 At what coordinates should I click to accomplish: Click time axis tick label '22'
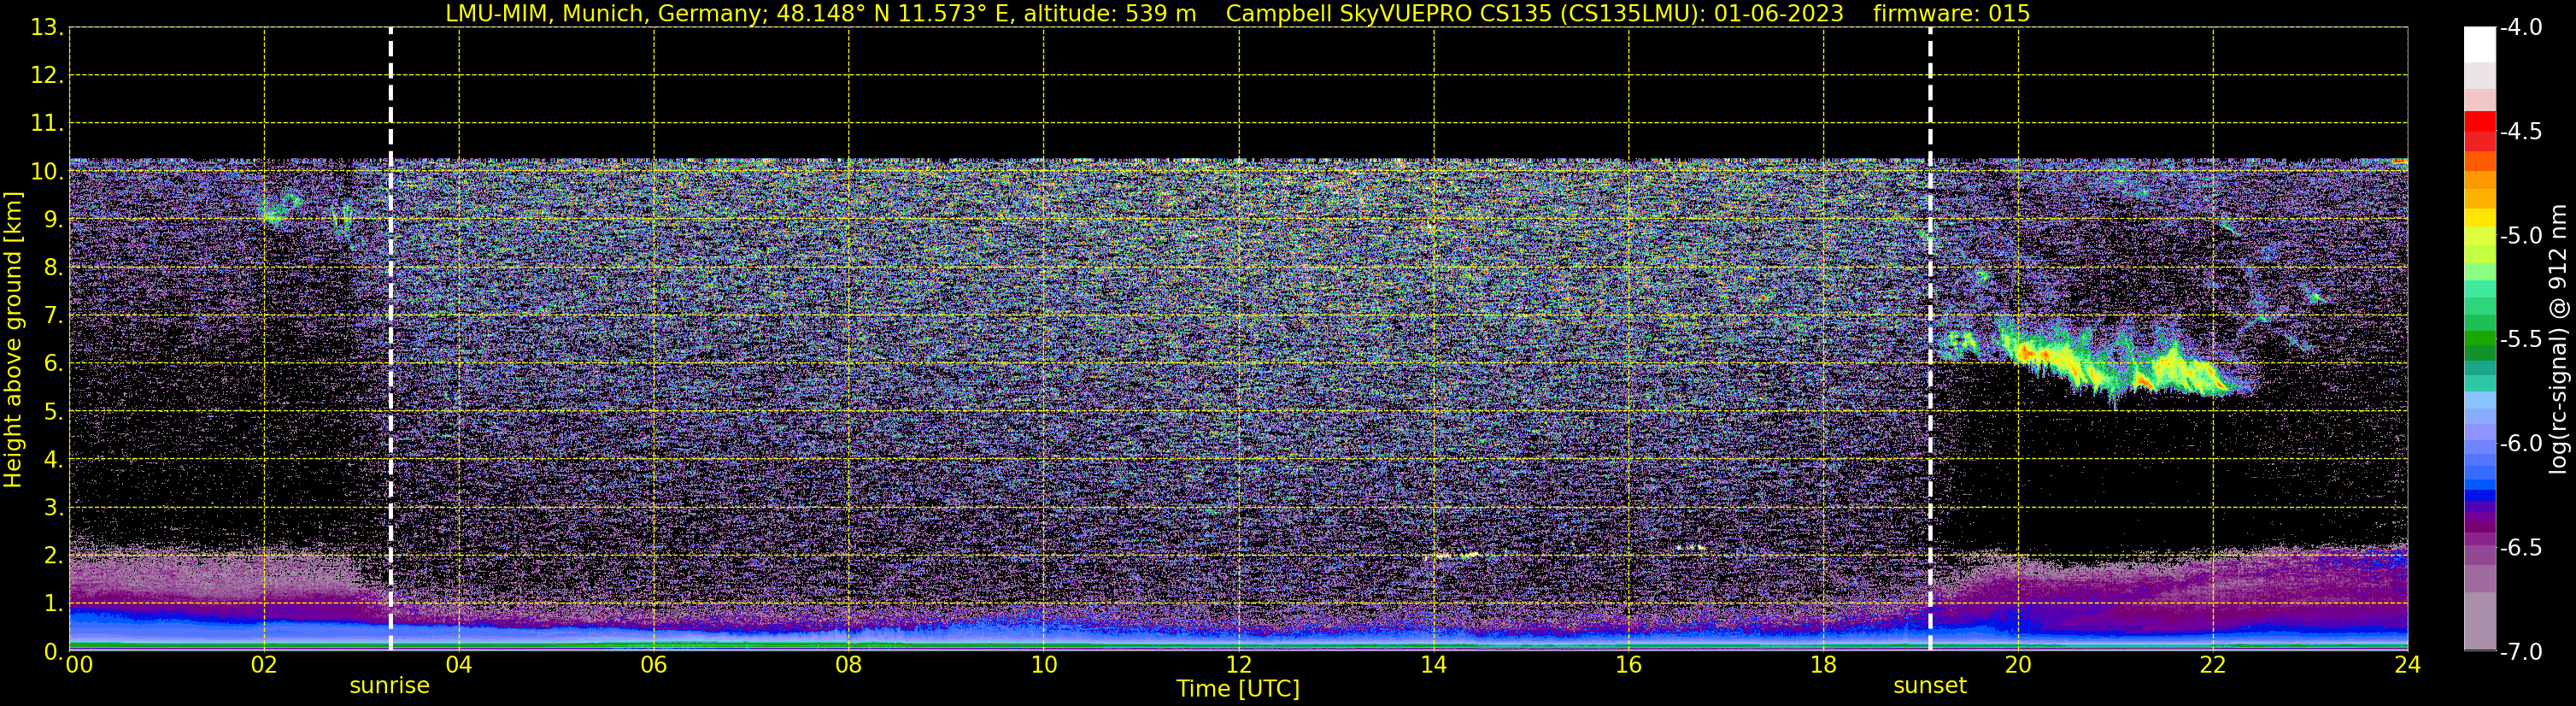tap(2213, 665)
